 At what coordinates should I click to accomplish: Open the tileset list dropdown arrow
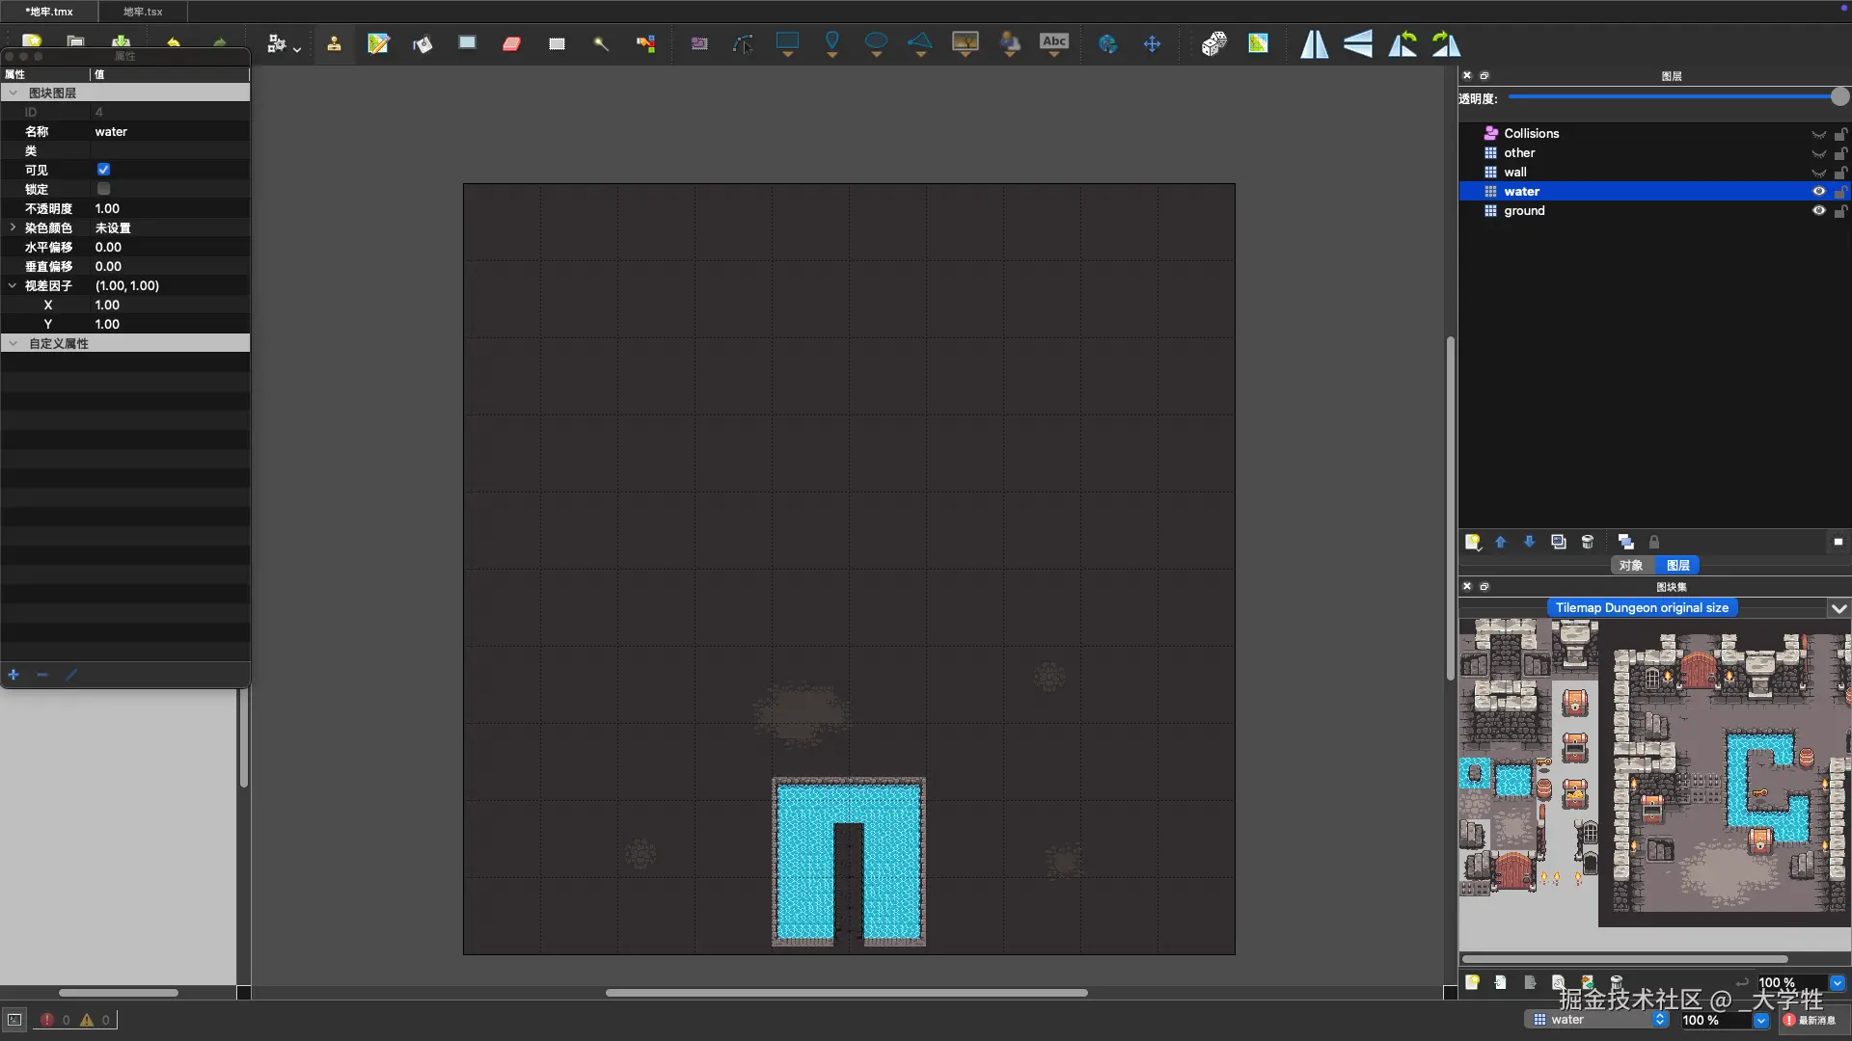click(x=1838, y=608)
